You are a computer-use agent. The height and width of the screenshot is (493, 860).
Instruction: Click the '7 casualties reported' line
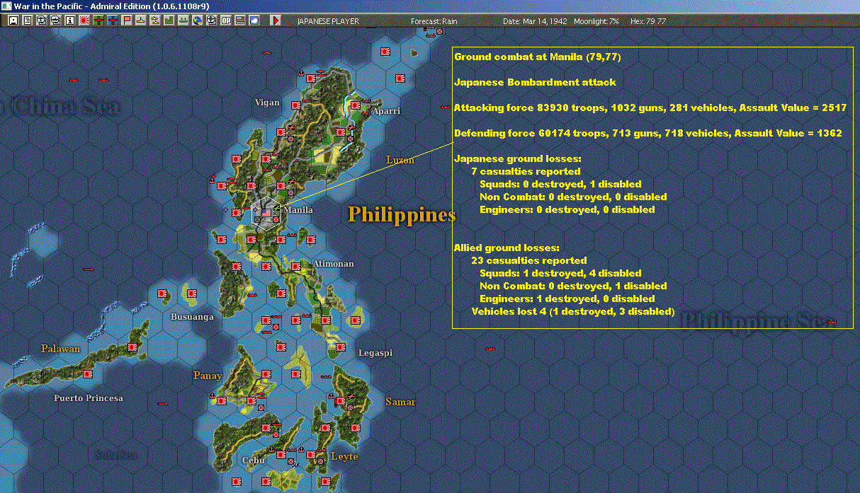pyautogui.click(x=526, y=171)
